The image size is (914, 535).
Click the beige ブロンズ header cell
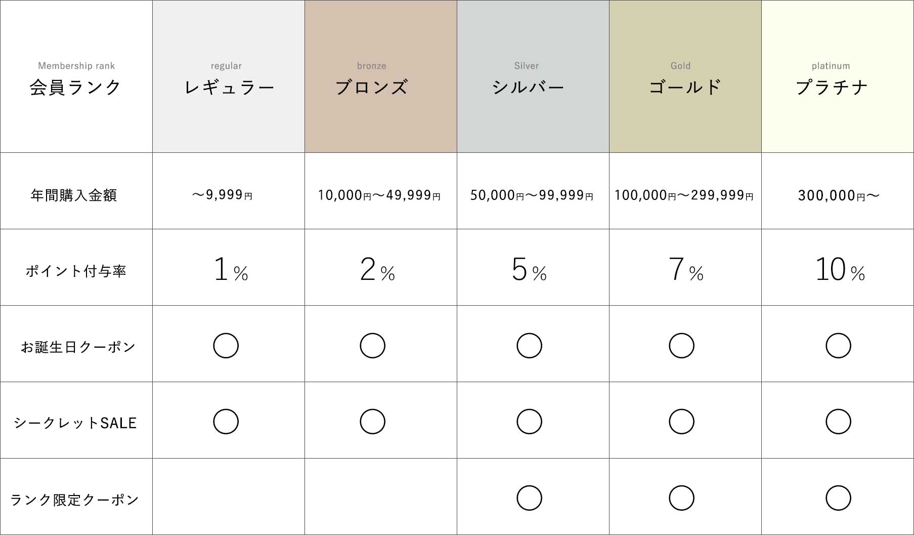coord(380,76)
